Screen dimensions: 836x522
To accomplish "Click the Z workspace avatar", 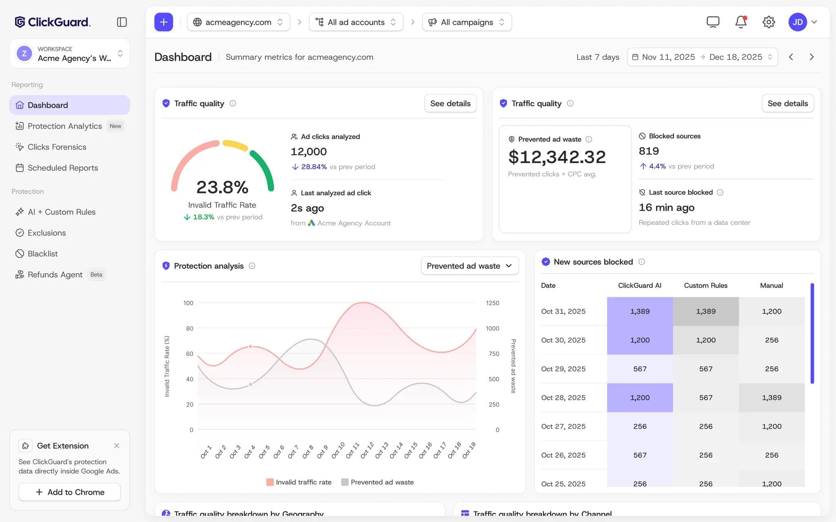I will 24,53.
